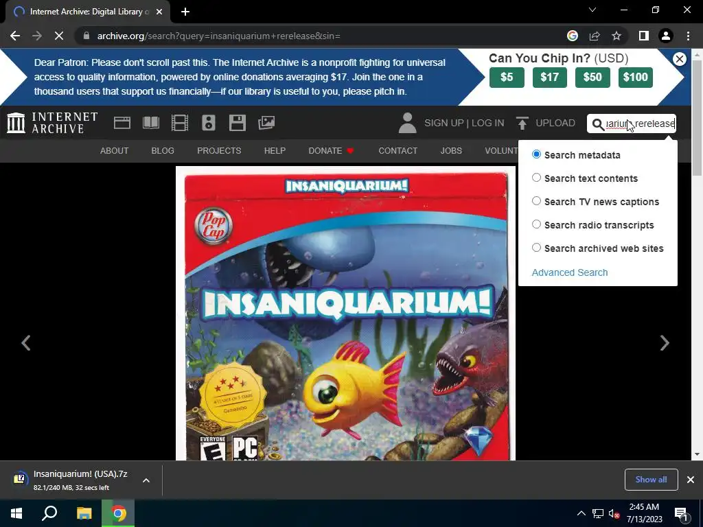Show the previous carousel image
The width and height of the screenshot is (703, 527).
[x=26, y=343]
